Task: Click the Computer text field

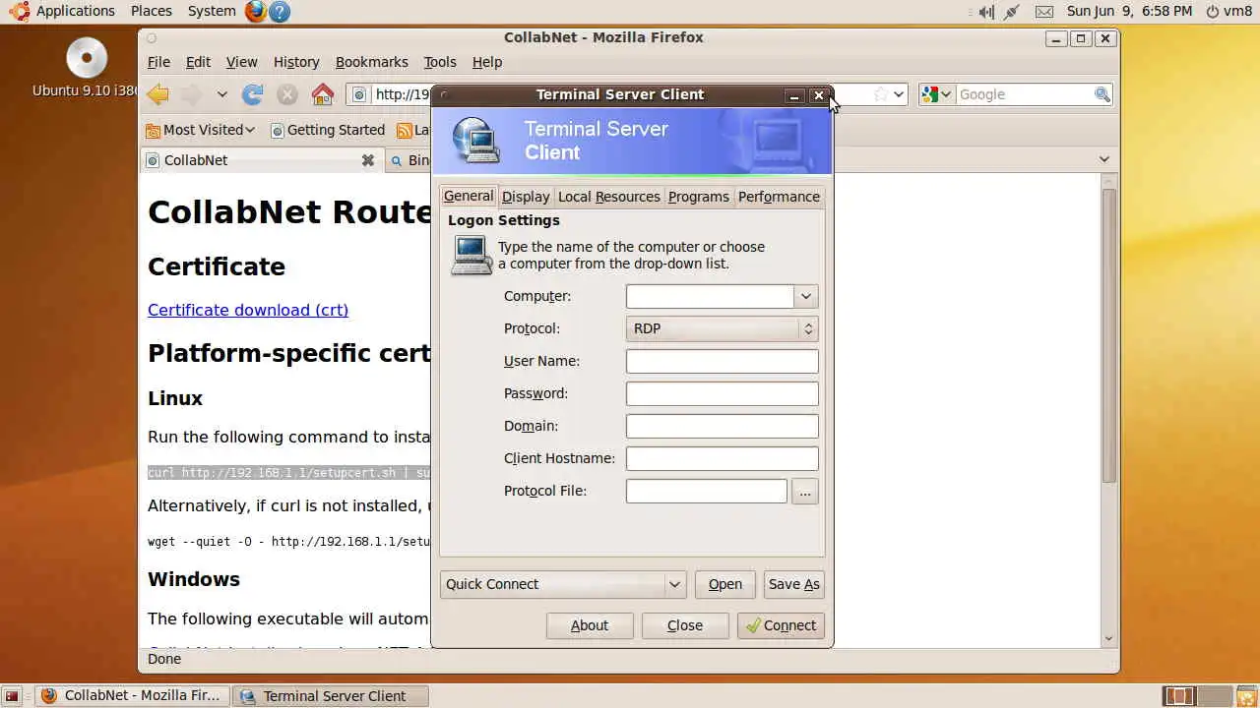Action: click(710, 296)
